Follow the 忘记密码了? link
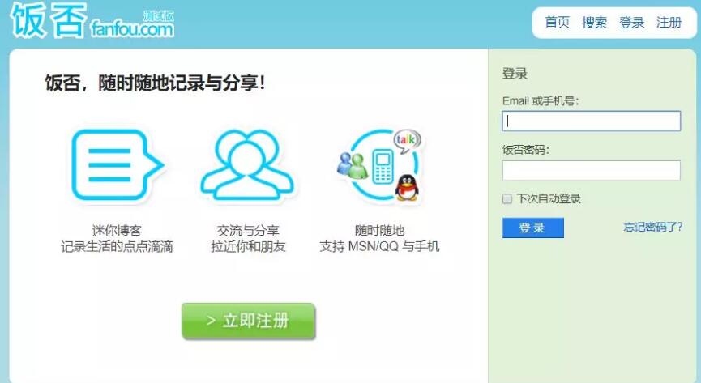The image size is (701, 383). [652, 227]
